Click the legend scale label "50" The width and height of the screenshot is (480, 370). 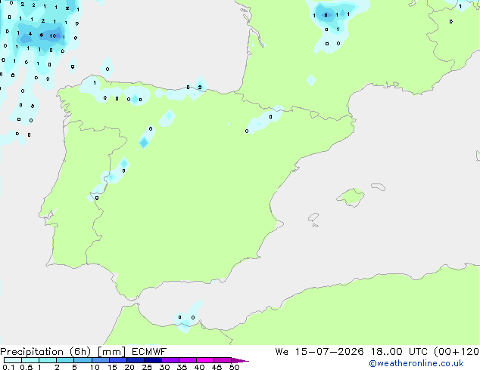[x=234, y=367]
